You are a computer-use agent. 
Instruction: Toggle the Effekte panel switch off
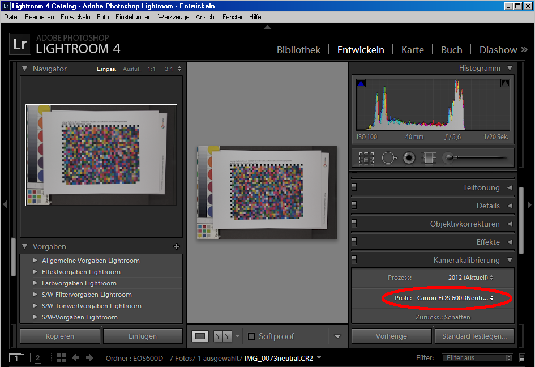click(x=355, y=242)
